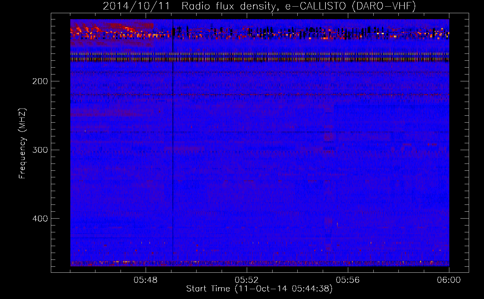Click the 'Start Time (11-Oct-14 05:44:38)' label

click(259, 289)
